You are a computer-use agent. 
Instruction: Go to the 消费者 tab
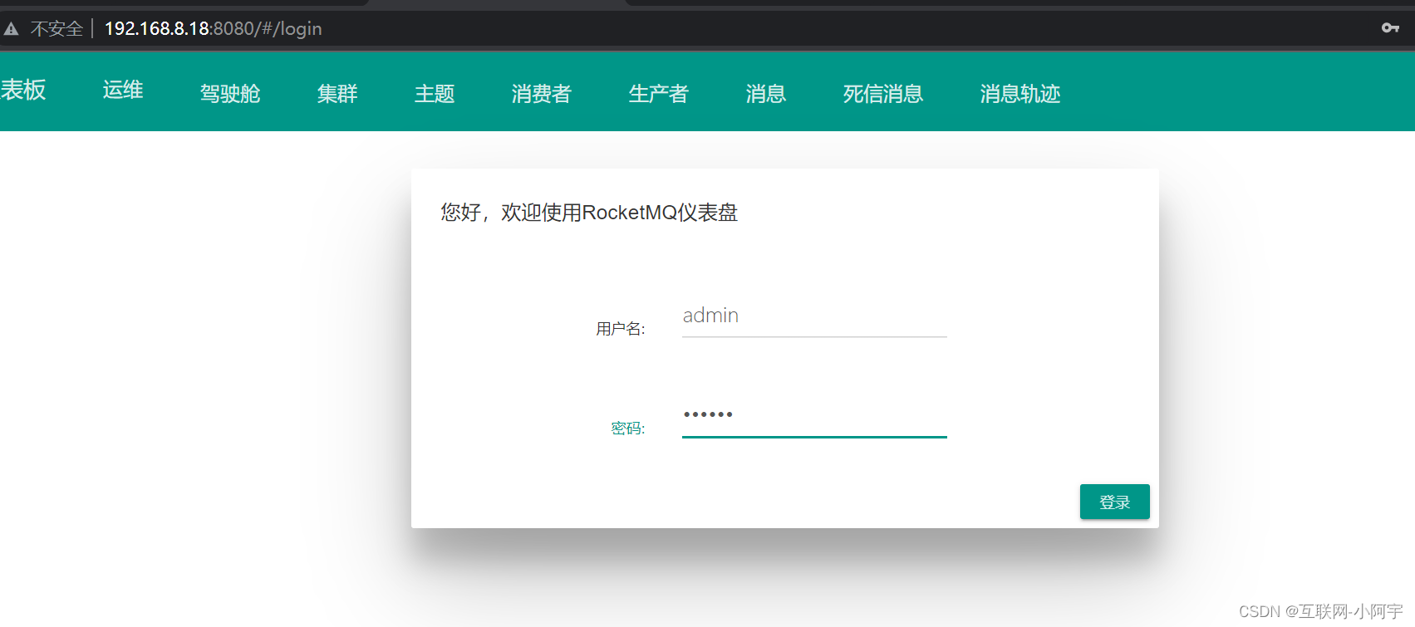click(x=542, y=94)
